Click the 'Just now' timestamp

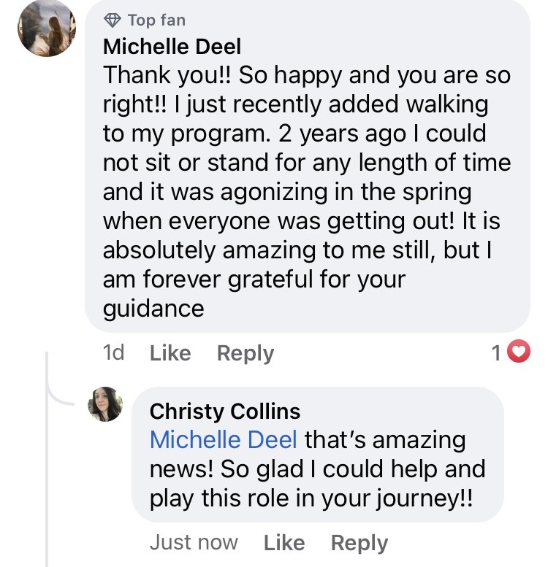(194, 543)
